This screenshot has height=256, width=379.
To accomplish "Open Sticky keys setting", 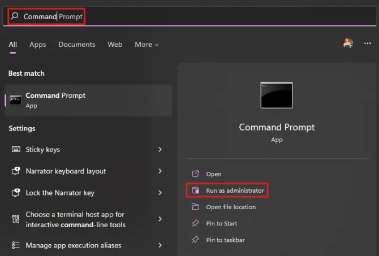I will (x=88, y=150).
